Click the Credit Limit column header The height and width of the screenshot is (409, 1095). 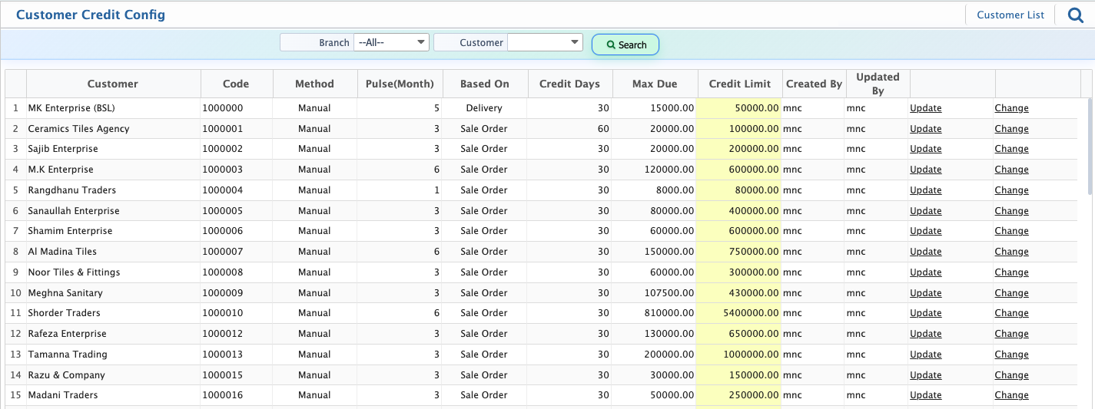pos(740,84)
